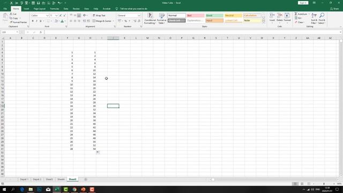This screenshot has width=343, height=193.
Task: Apply font color
Action: click(62, 21)
